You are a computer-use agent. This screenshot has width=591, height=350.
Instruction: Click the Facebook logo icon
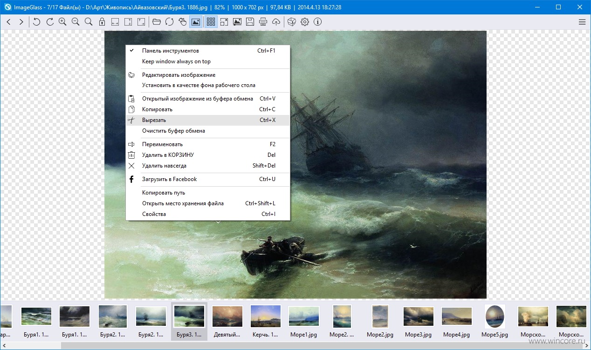click(x=131, y=179)
